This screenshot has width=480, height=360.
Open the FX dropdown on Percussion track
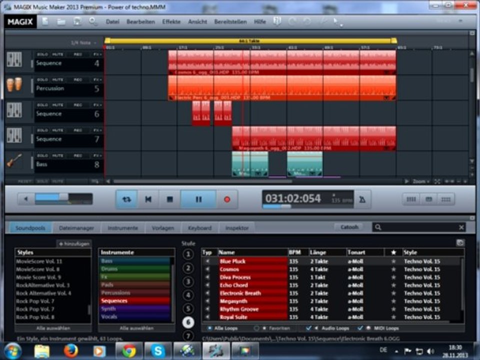point(97,79)
